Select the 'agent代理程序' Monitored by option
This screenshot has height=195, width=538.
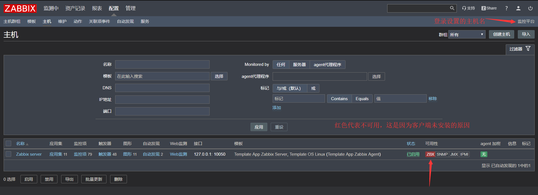coord(327,65)
